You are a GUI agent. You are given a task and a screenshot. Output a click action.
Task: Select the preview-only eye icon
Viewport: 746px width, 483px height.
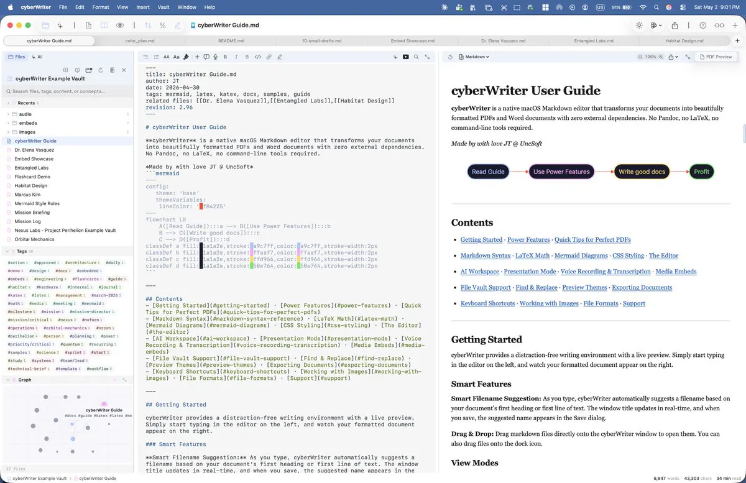119,25
